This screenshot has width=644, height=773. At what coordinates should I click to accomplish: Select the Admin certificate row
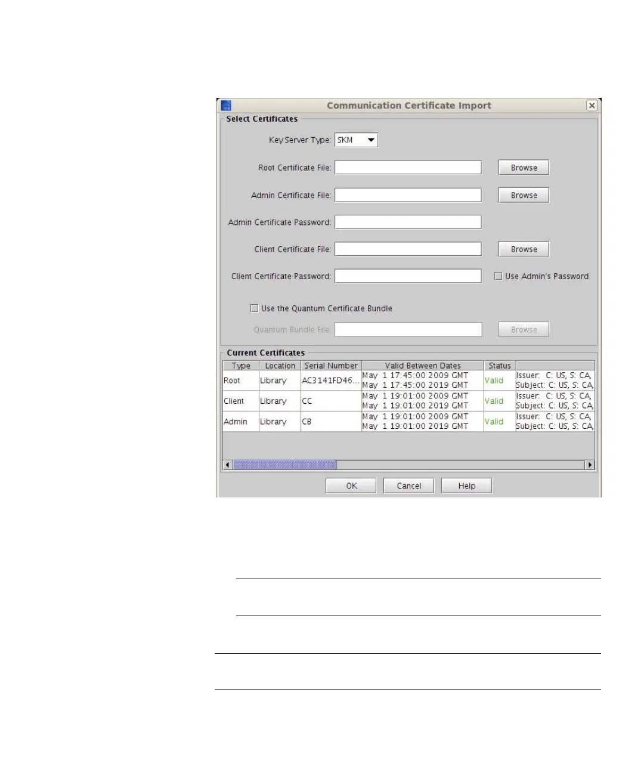(x=408, y=422)
